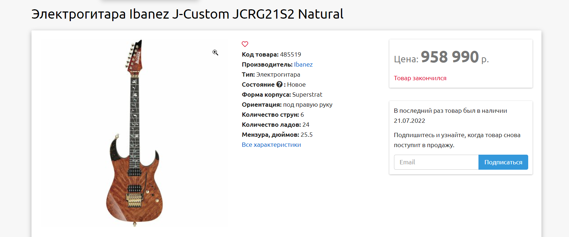569x237 pixels.
Task: Click the Мензура 25.5 value
Action: click(306, 135)
